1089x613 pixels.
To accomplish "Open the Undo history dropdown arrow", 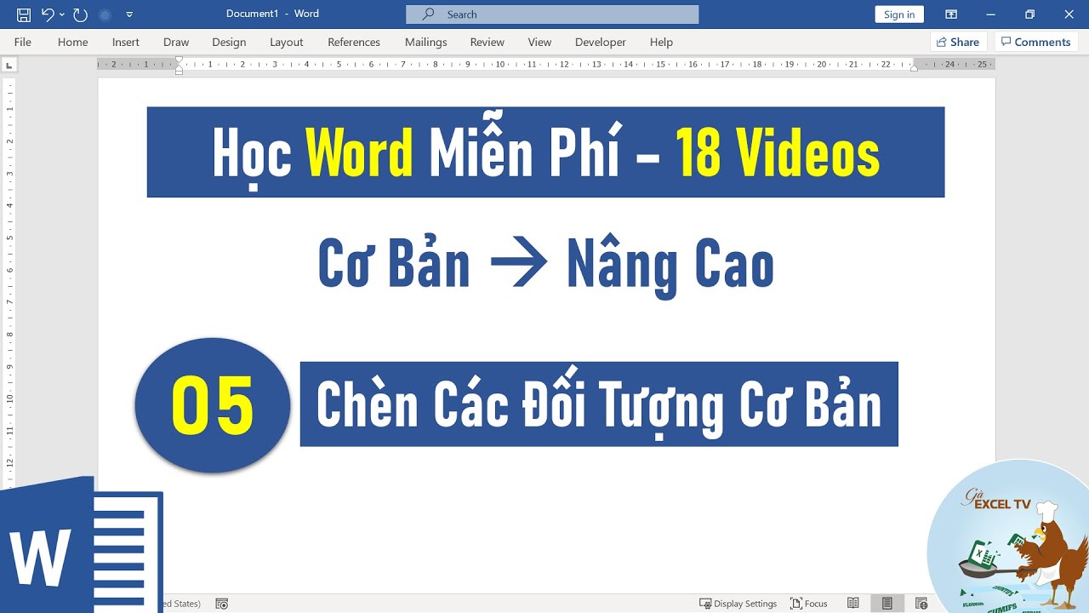I will (62, 14).
